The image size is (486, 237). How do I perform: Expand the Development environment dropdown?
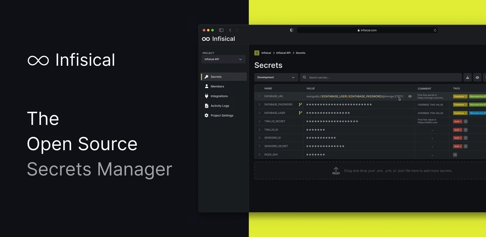276,78
